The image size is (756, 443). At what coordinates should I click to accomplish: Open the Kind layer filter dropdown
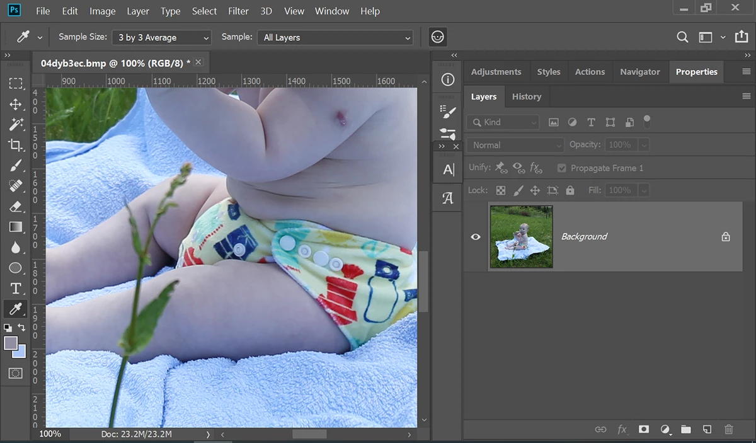pos(503,122)
